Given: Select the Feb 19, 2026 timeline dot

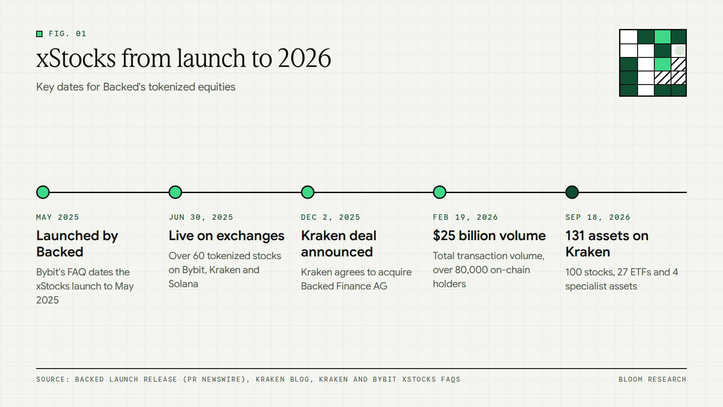Looking at the screenshot, I should pyautogui.click(x=440, y=192).
